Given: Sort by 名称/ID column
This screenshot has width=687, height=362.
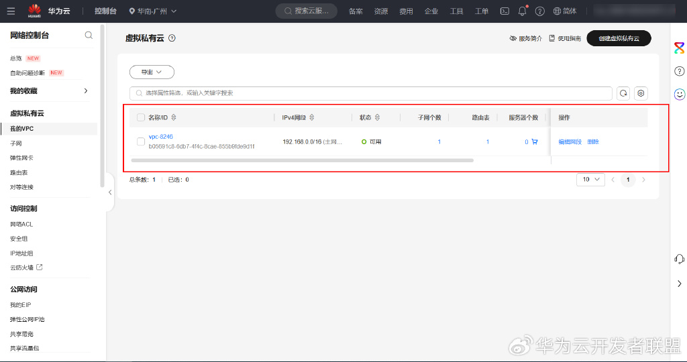Looking at the screenshot, I should click(x=174, y=117).
